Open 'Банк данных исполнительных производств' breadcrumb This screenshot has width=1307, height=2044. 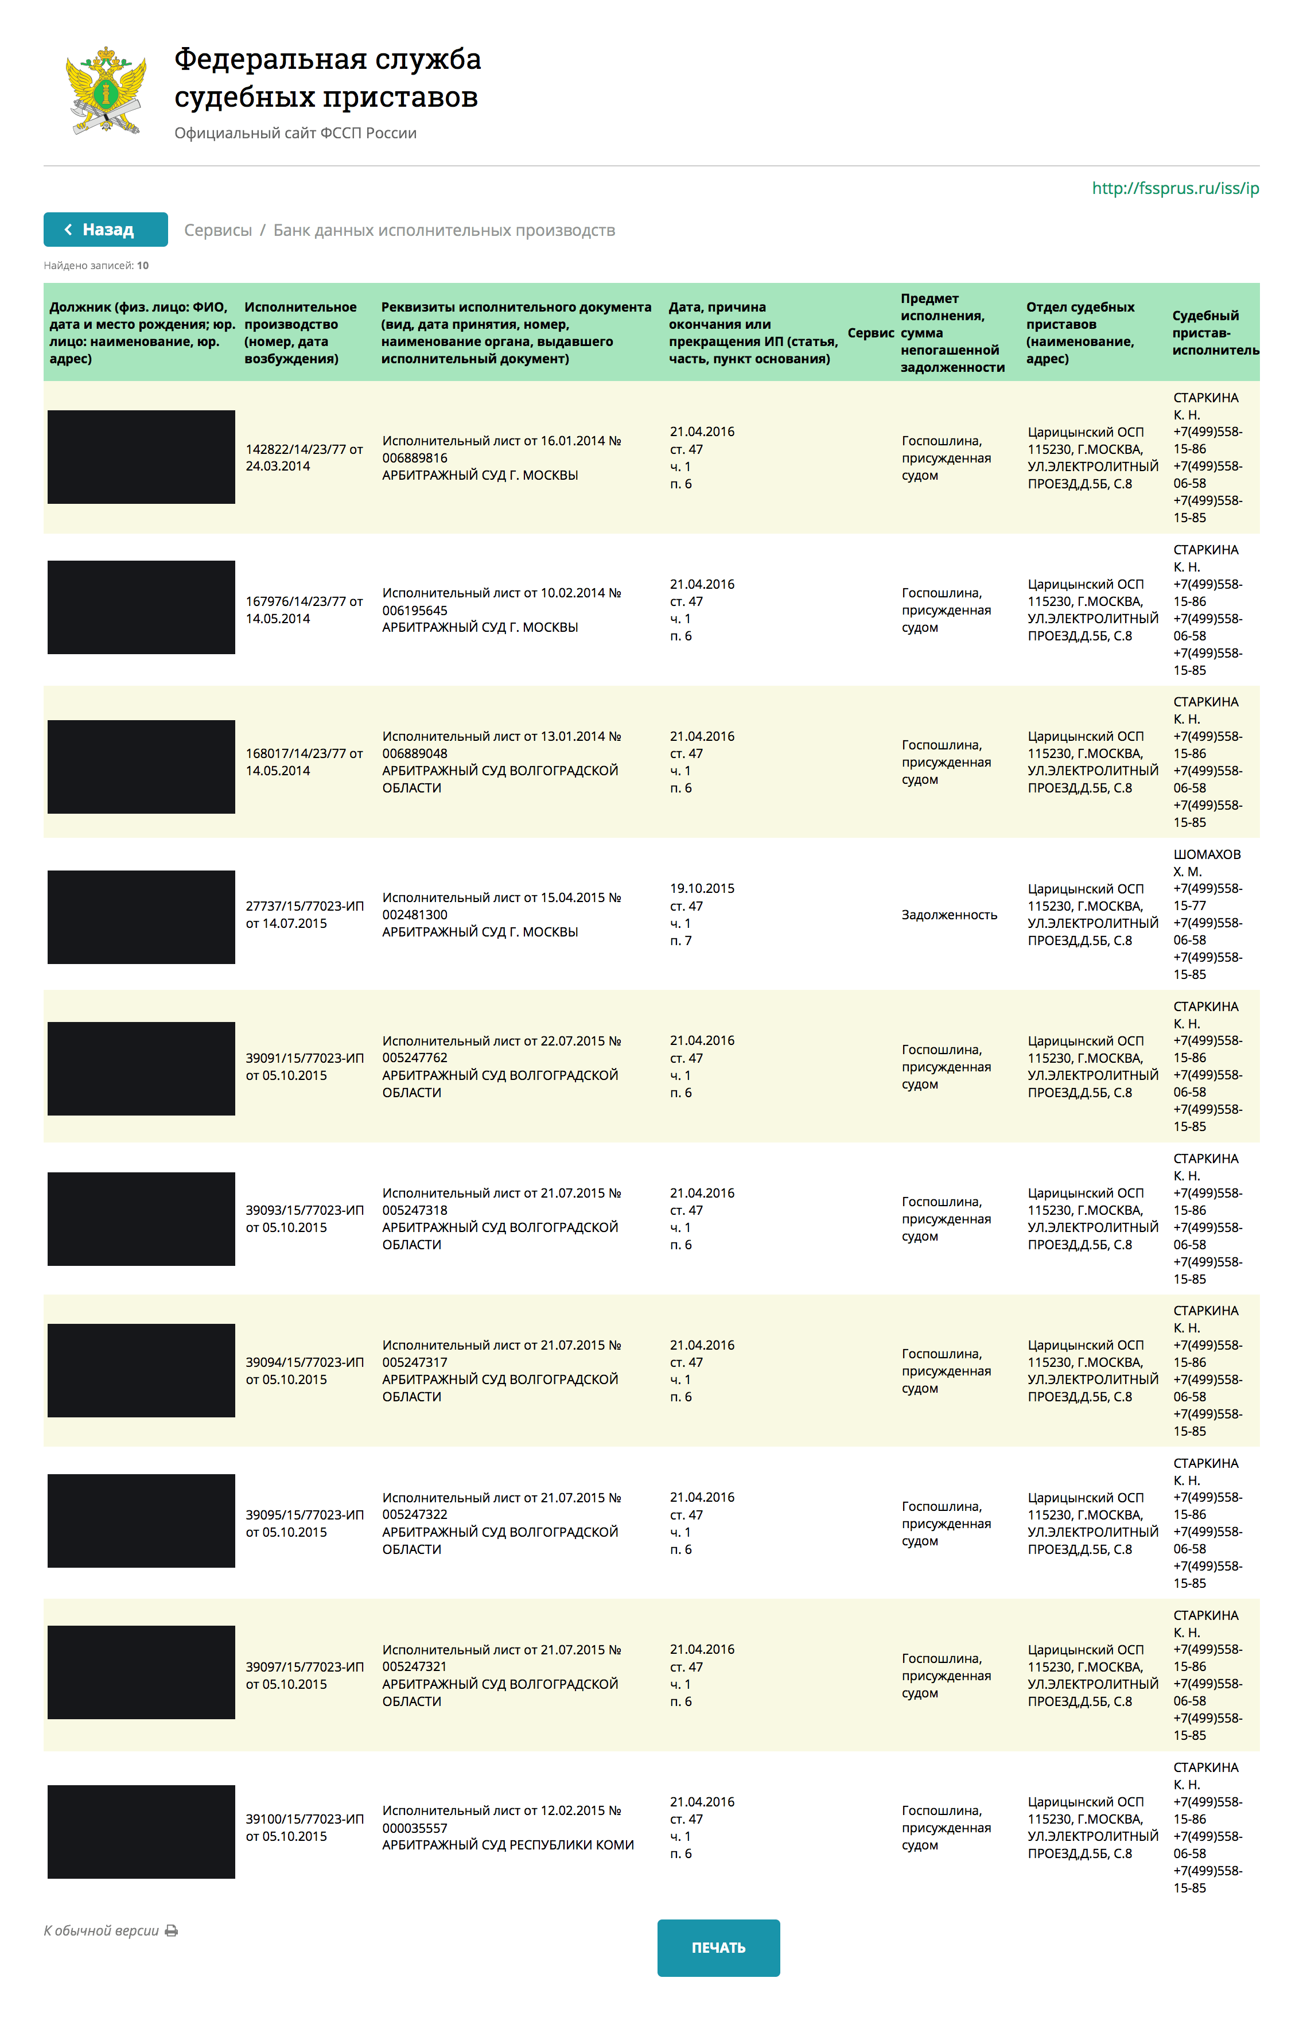[x=444, y=230]
